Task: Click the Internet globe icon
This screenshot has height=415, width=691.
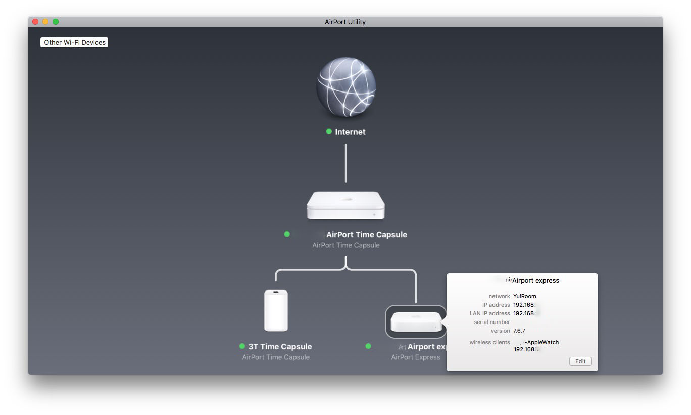Action: [346, 87]
